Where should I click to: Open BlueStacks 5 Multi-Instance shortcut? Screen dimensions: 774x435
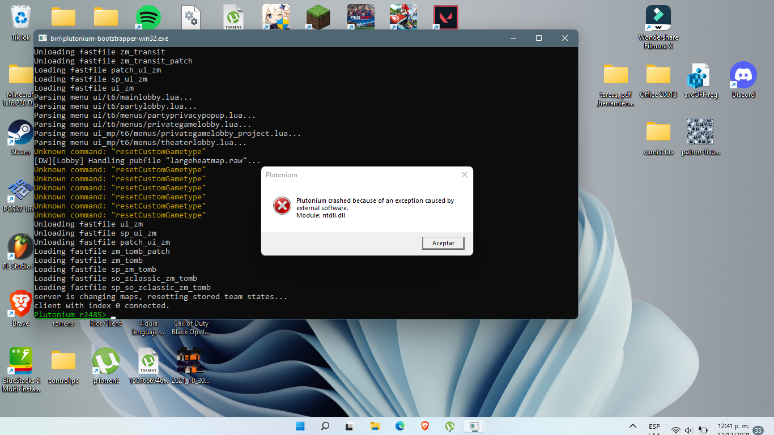tap(21, 370)
